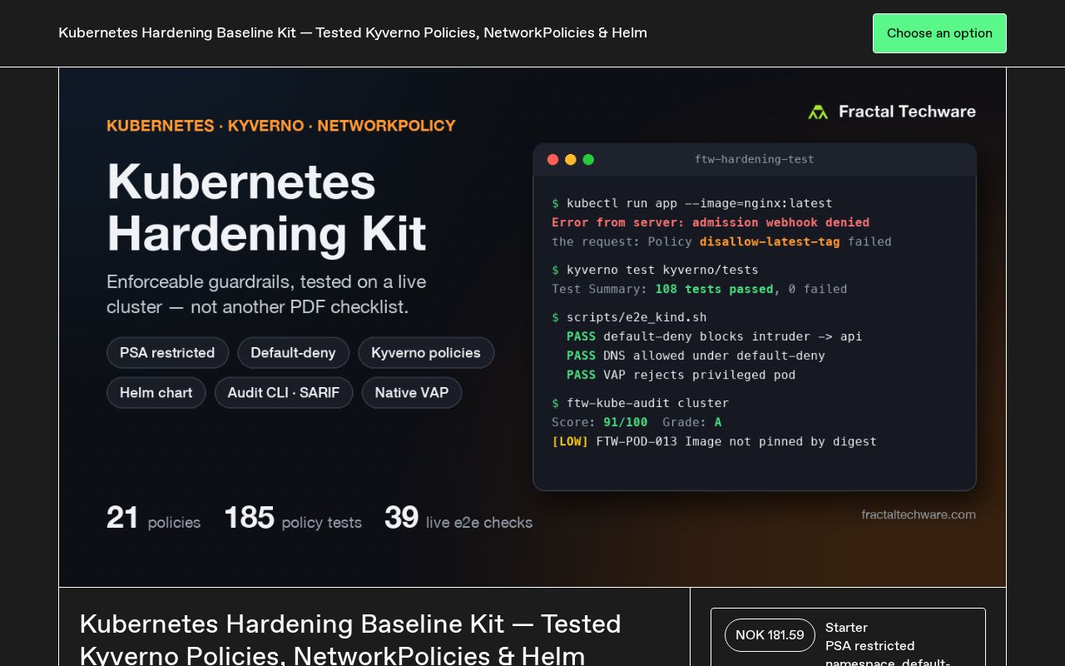
Task: Click the "DNS allowed under default-deny" line
Action: [x=696, y=355]
